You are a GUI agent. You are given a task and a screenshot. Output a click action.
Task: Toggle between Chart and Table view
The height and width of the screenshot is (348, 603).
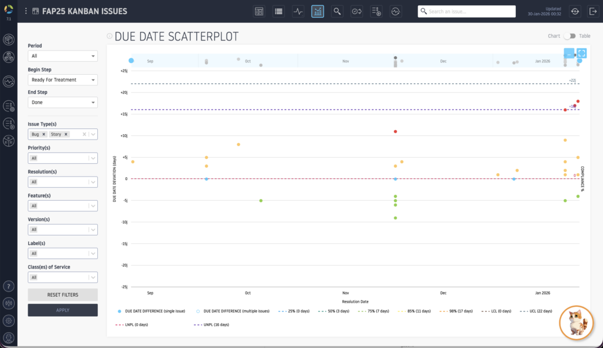(x=568, y=36)
